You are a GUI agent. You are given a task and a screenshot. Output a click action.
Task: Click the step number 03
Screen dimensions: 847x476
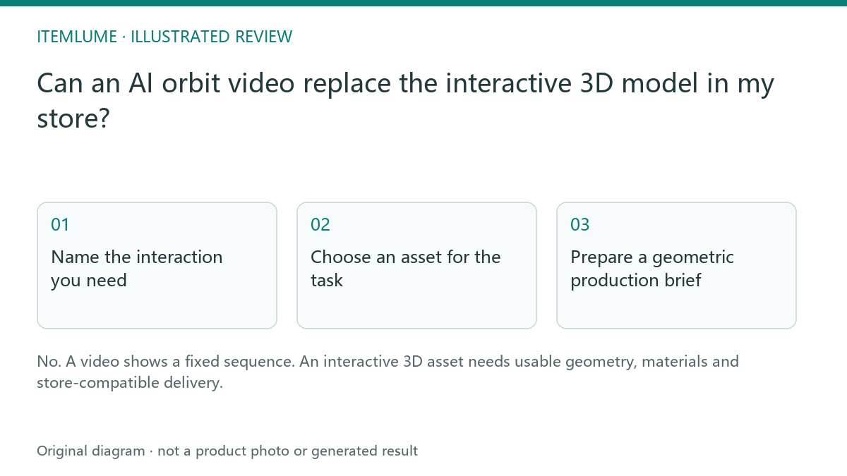[x=580, y=225]
